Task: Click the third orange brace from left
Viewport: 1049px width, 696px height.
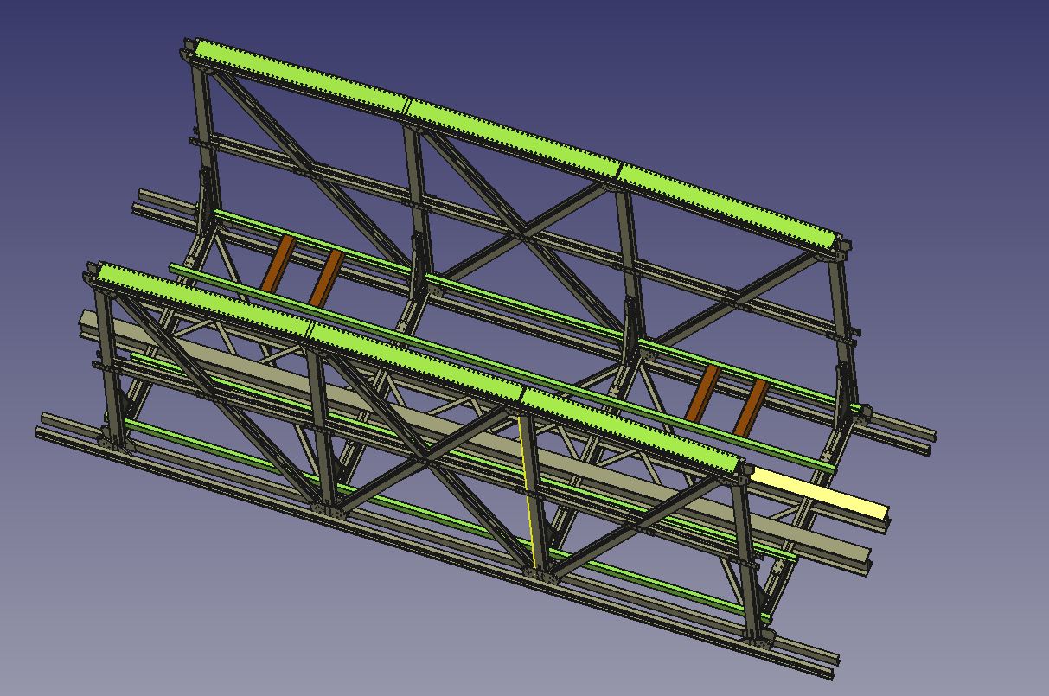Action: 702,393
